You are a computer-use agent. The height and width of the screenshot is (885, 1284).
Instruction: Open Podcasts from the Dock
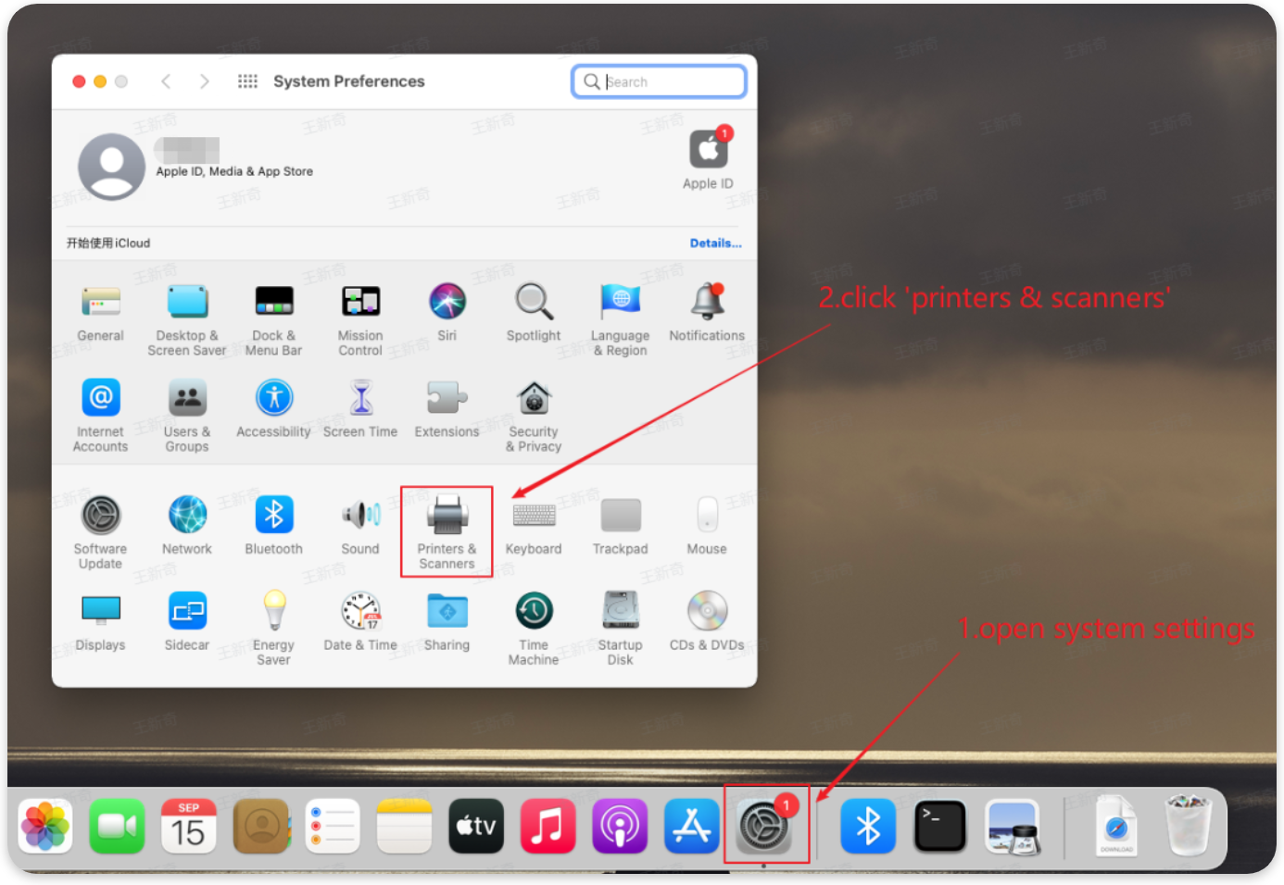point(620,826)
